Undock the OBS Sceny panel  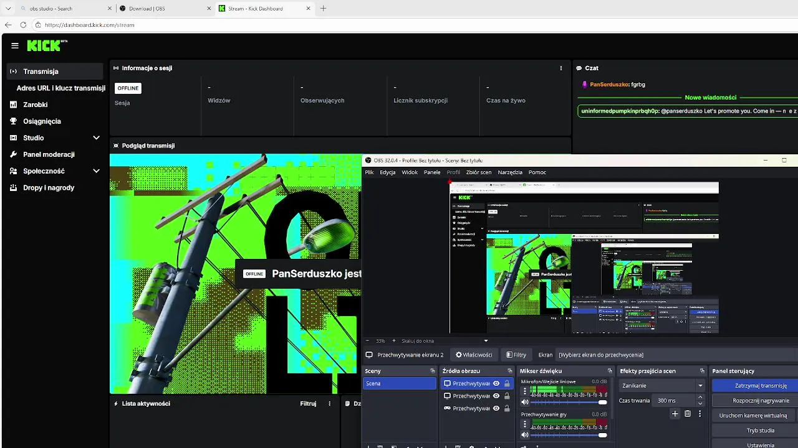(433, 371)
